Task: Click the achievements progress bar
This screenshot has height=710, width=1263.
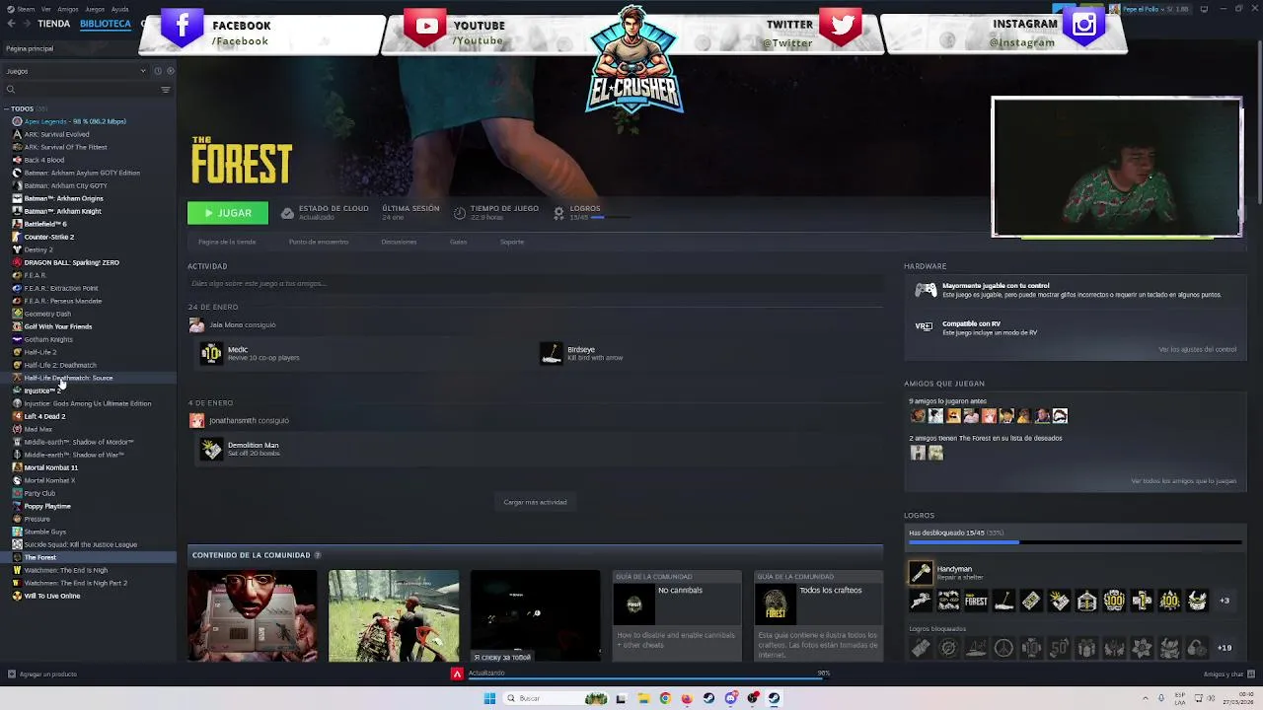Action: tap(1075, 541)
